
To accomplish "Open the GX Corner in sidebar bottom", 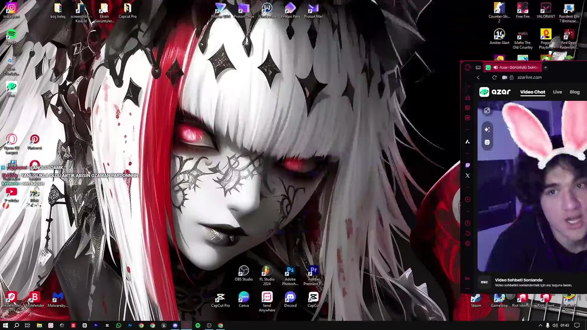I will pos(467,278).
